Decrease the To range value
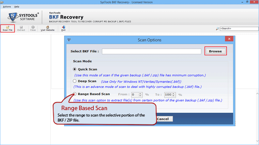Image resolution: width=259 pixels, height=145 pixels. tap(173, 96)
